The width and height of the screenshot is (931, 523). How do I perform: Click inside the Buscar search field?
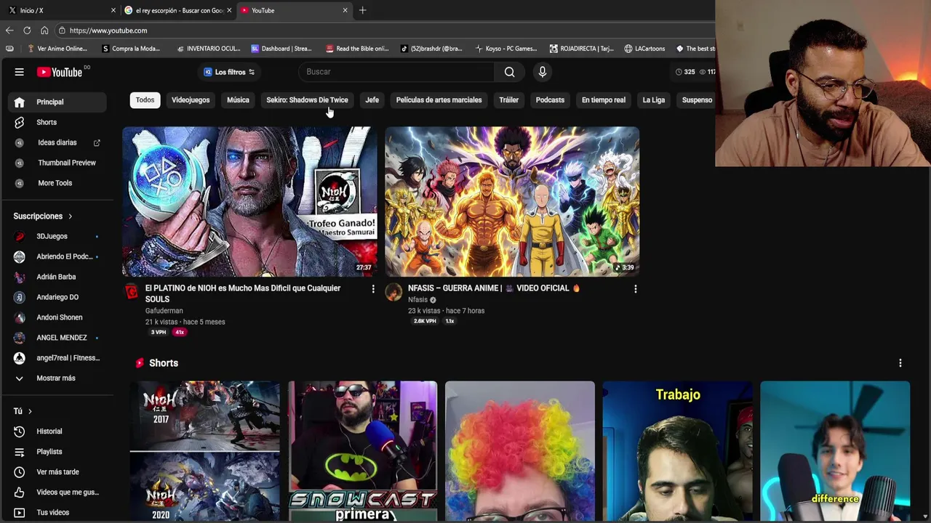tap(396, 72)
